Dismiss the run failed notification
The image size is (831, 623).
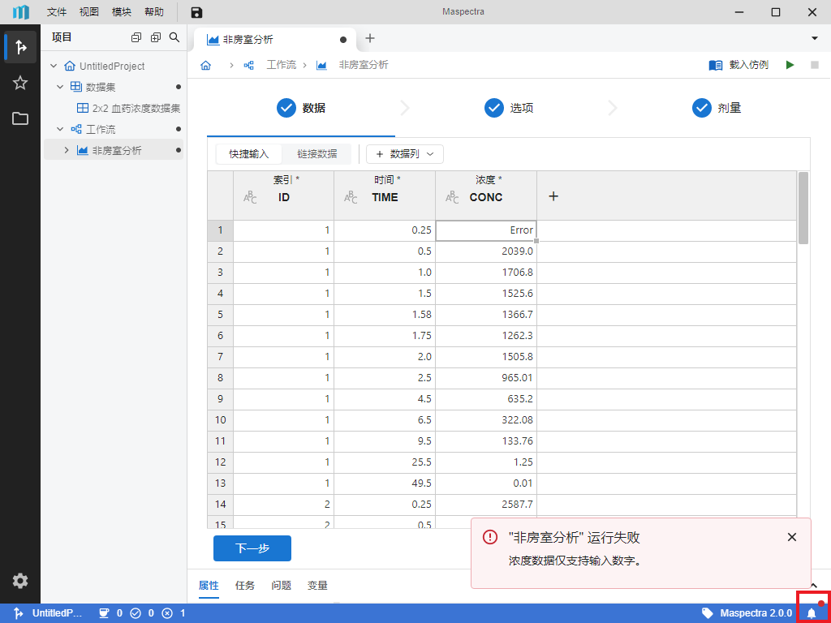792,537
